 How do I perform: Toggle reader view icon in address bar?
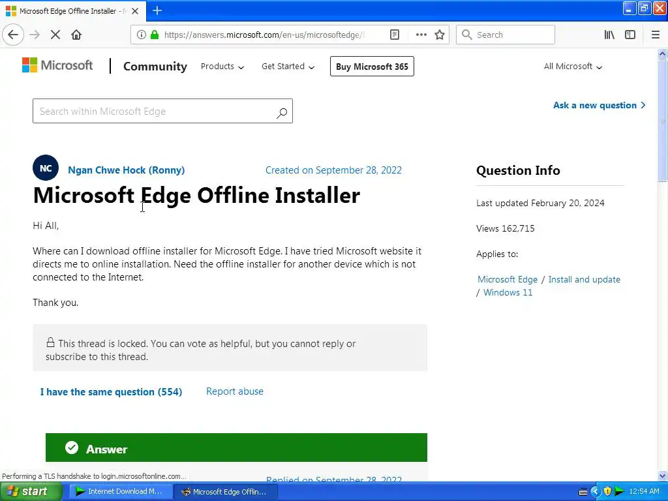click(395, 35)
